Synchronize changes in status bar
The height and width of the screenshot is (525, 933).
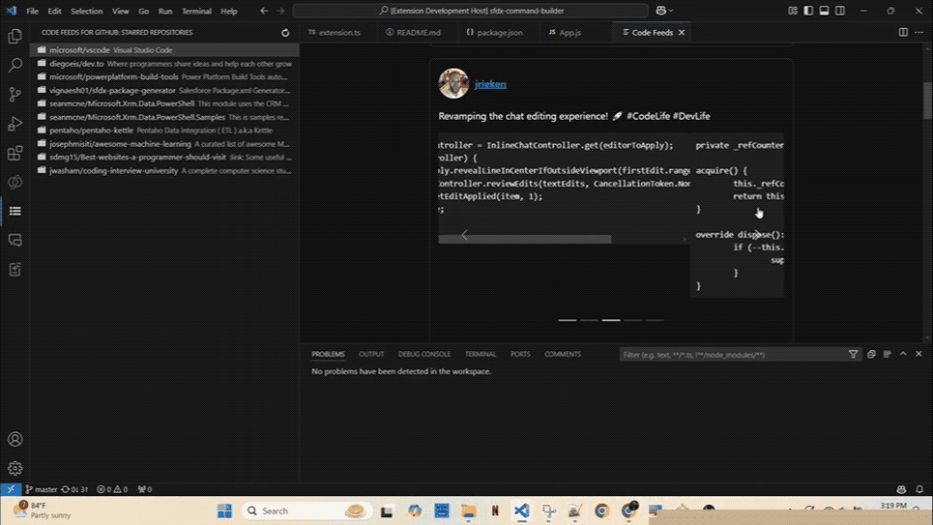click(74, 489)
